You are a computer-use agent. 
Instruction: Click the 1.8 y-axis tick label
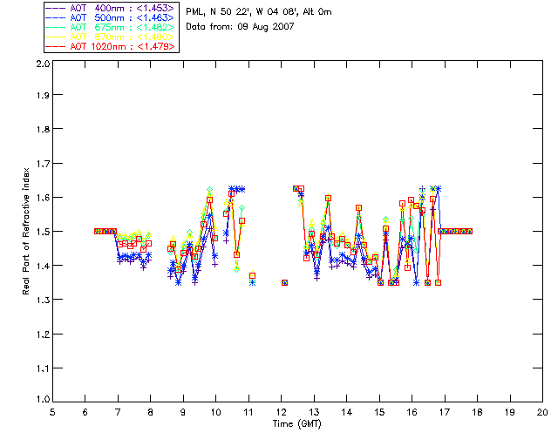coord(43,129)
